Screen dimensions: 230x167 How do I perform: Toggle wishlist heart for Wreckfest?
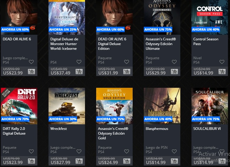coord(79,151)
